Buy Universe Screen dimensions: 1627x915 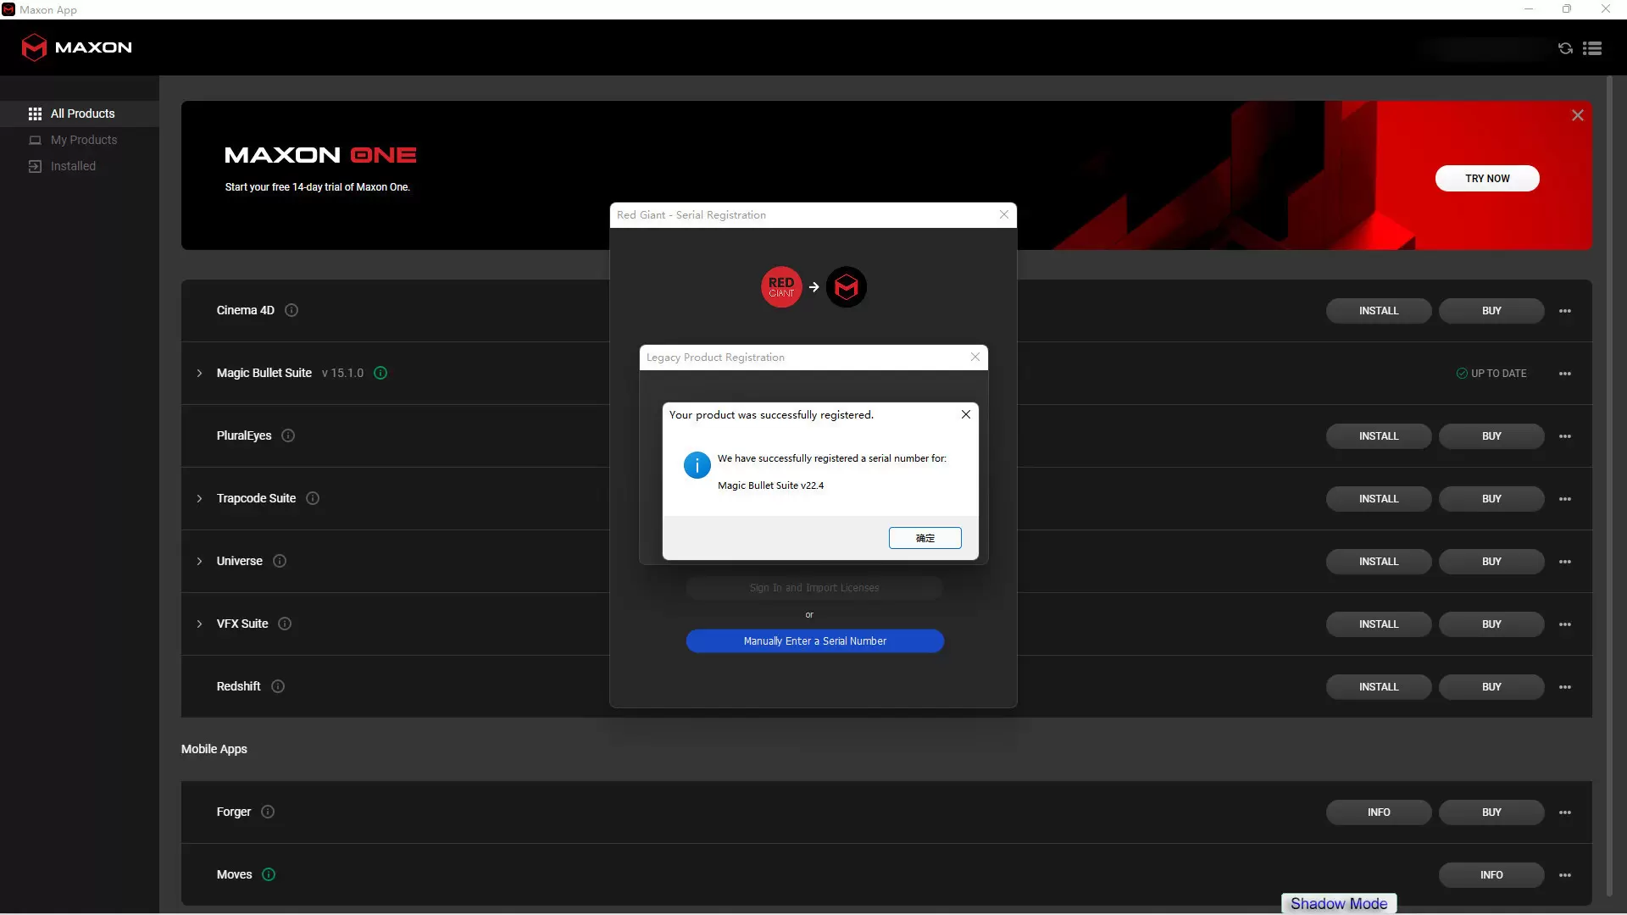pos(1491,562)
